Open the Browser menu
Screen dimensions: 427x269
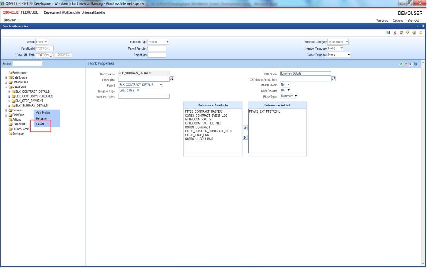point(11,20)
